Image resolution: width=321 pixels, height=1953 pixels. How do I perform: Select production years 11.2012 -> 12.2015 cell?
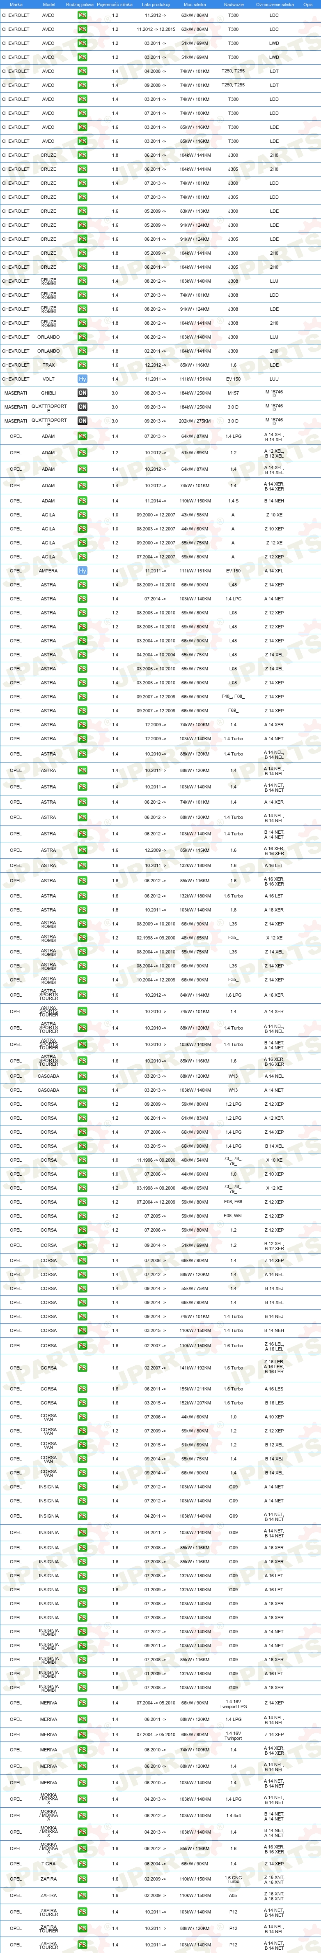pos(157,29)
